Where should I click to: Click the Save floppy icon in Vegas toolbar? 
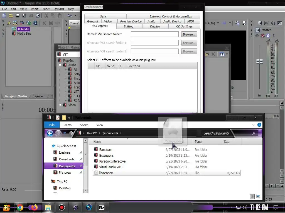pyautogui.click(x=18, y=16)
